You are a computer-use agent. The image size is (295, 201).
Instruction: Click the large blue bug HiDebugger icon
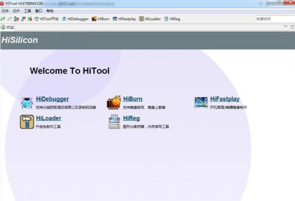[x=27, y=103]
